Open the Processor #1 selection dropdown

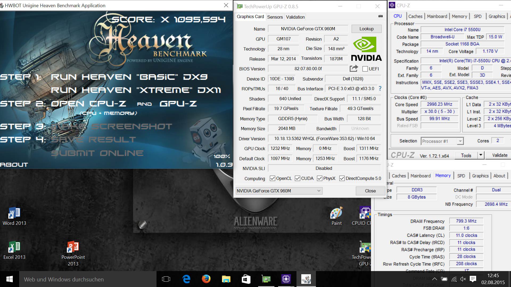(x=442, y=141)
